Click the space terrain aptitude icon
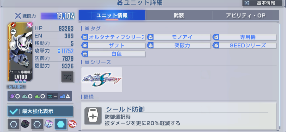This screenshot has height=132, width=286. click(x=15, y=96)
